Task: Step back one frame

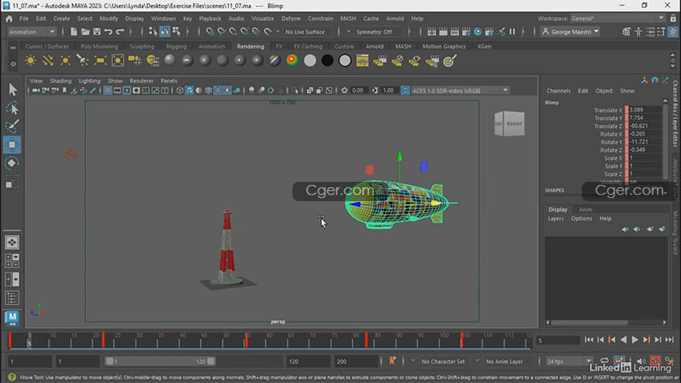Action: pos(601,340)
